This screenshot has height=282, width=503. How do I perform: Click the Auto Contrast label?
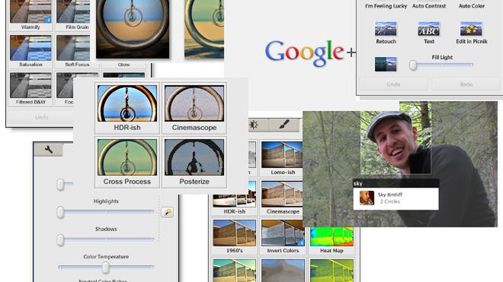click(x=429, y=6)
